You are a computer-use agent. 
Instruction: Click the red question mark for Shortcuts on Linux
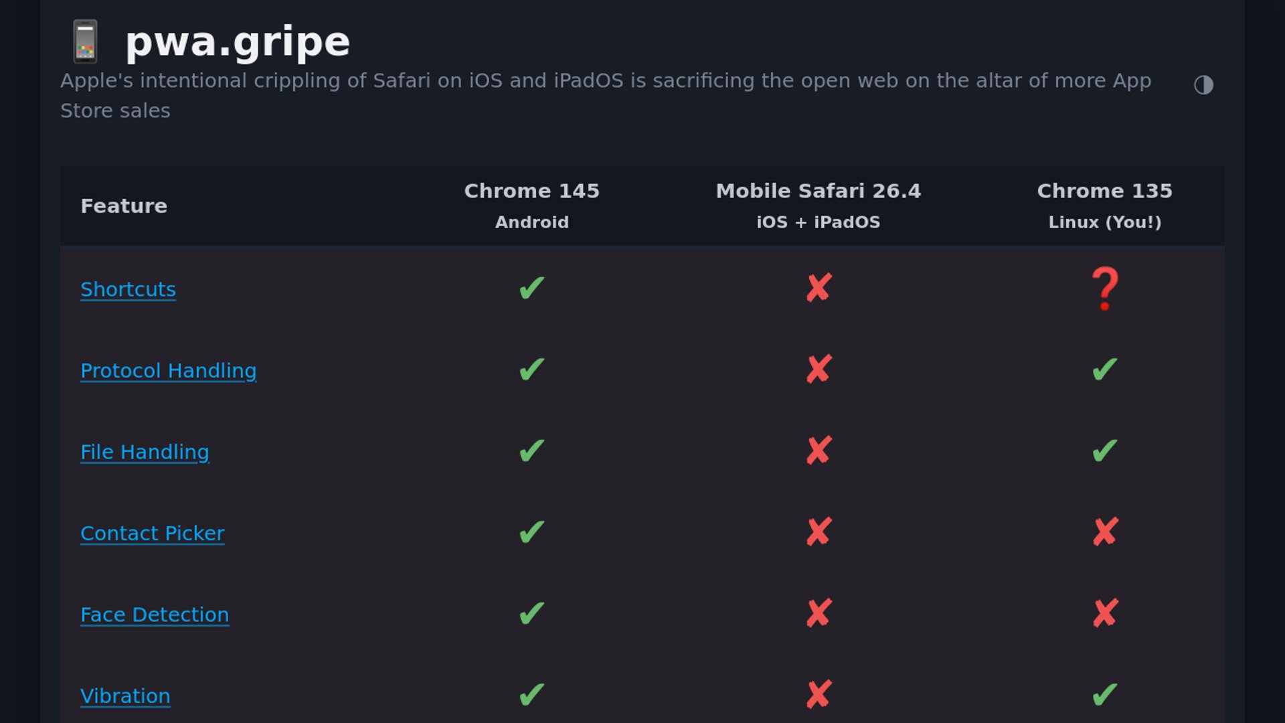[x=1105, y=289]
